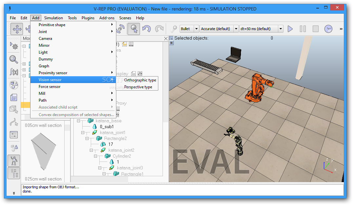Click the script parameters icon in hierarchy top row
The image size is (353, 205).
131,44
